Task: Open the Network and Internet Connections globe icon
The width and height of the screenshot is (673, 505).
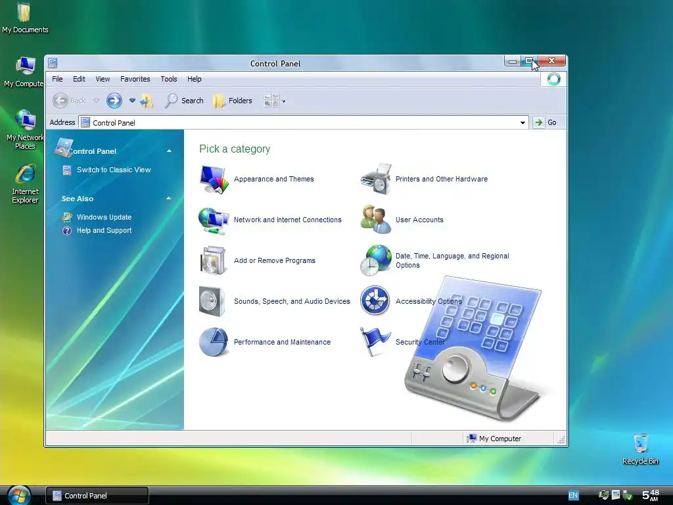Action: [214, 220]
